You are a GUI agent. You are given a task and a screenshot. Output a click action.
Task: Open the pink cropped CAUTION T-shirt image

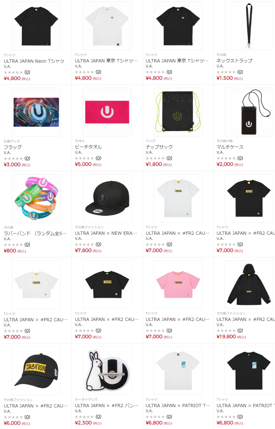(x=178, y=284)
